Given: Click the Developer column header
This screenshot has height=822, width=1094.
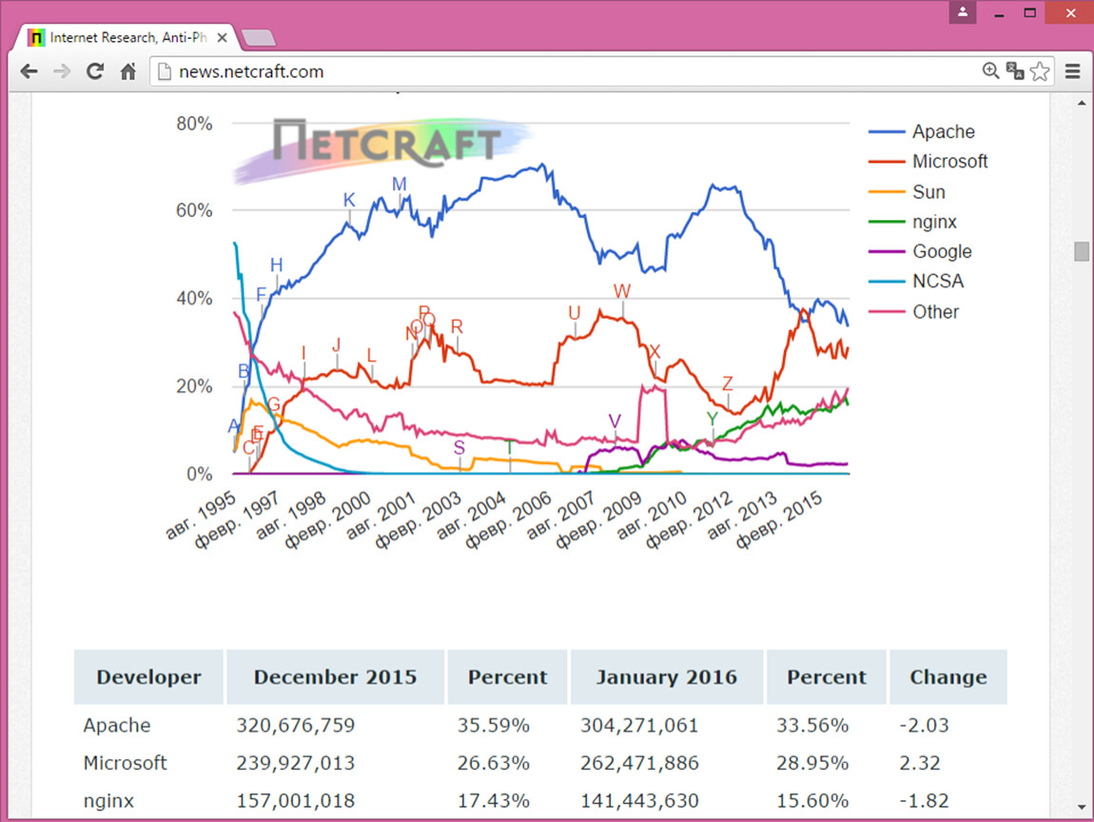Looking at the screenshot, I should [x=148, y=677].
